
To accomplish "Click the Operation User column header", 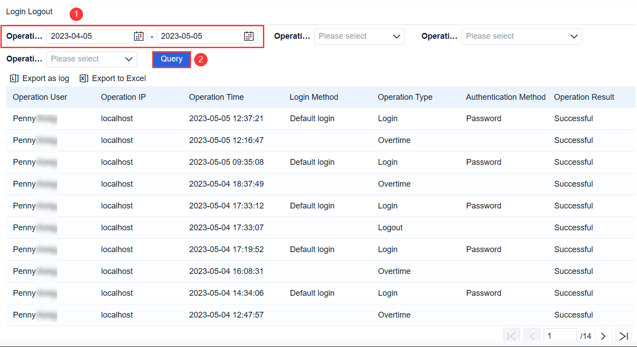I will [x=40, y=97].
